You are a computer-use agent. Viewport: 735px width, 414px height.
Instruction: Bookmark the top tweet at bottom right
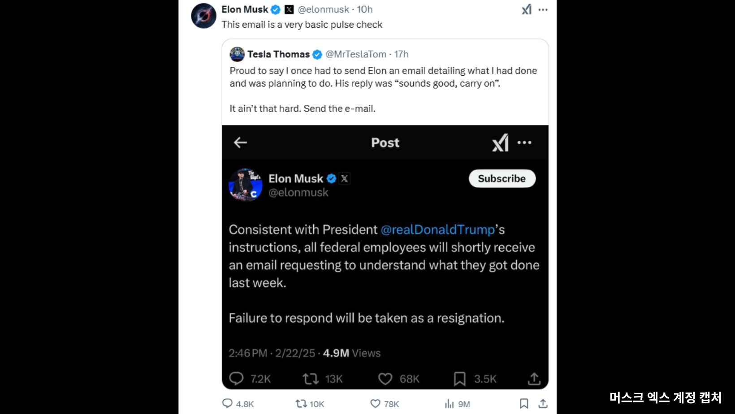pyautogui.click(x=524, y=404)
